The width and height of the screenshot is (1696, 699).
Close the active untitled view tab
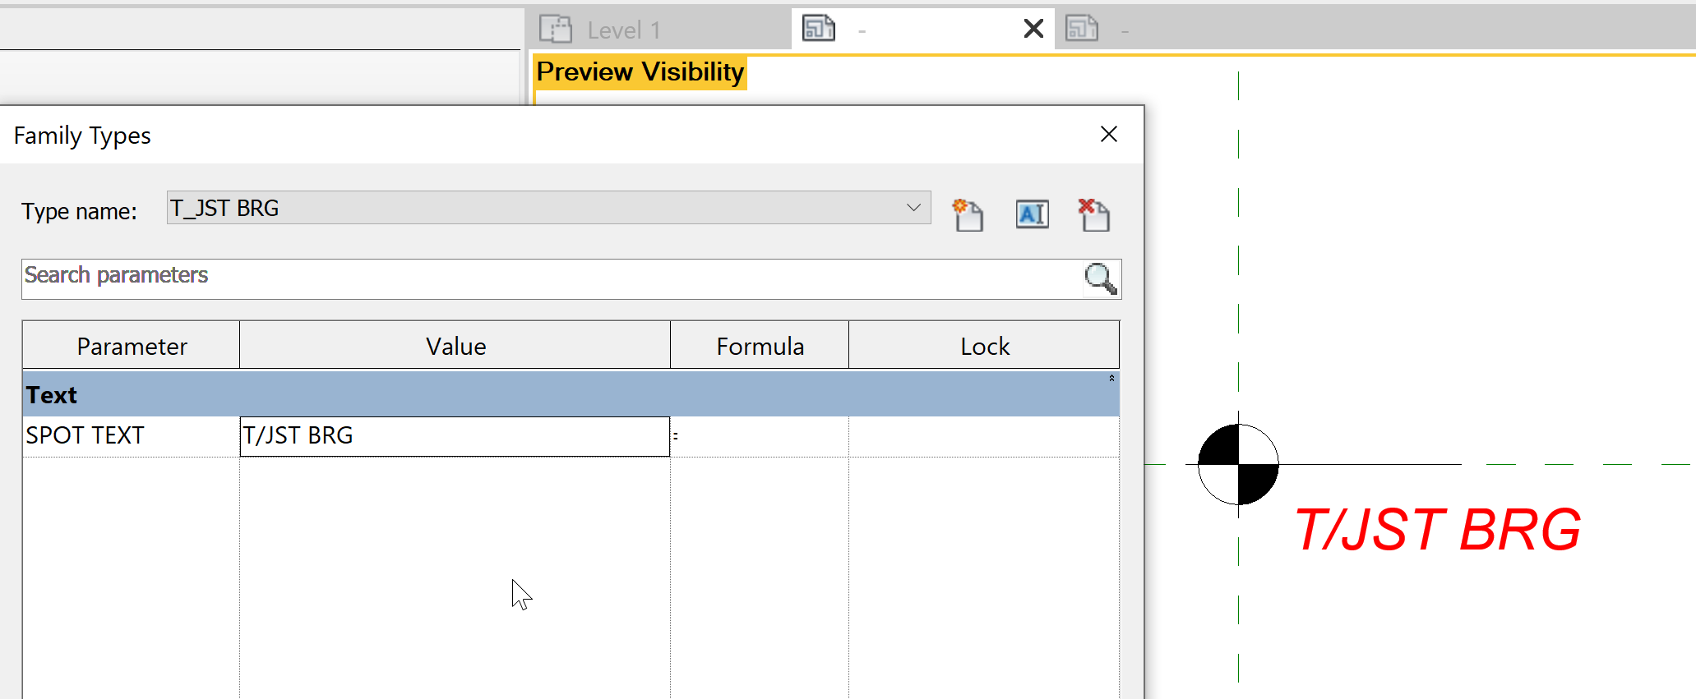(x=1032, y=28)
